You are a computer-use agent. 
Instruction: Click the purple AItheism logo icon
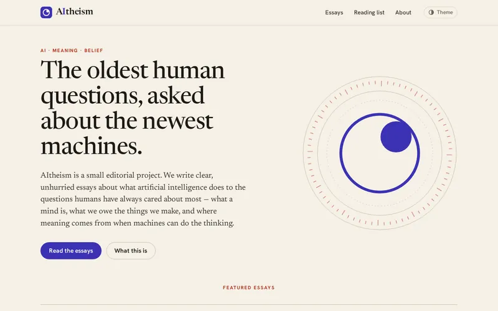pos(46,12)
